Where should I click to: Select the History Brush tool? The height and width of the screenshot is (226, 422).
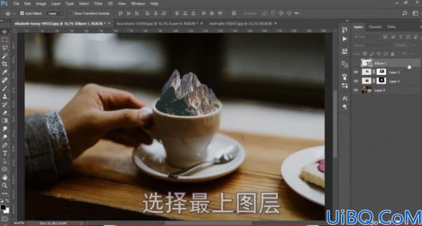pyautogui.click(x=5, y=105)
